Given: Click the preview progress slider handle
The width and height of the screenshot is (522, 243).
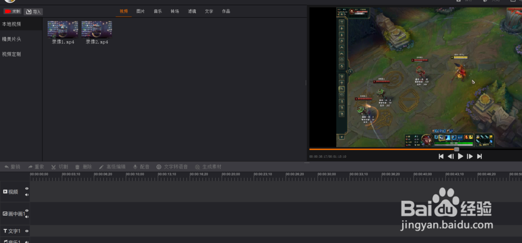Looking at the screenshot, I should (457, 149).
